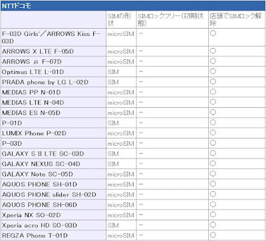The height and width of the screenshot is (241, 266).
Task: Select the P-03D model name
Action: 12,143
